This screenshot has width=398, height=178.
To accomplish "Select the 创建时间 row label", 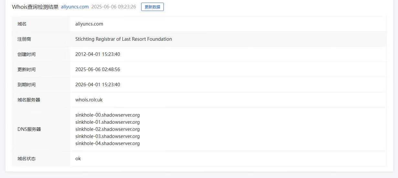I will (x=26, y=54).
